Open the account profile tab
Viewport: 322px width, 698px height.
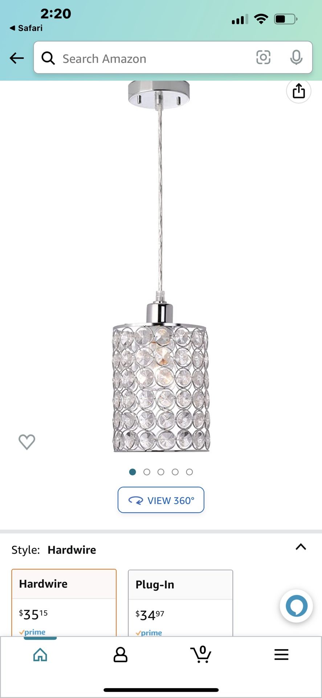[x=121, y=654]
